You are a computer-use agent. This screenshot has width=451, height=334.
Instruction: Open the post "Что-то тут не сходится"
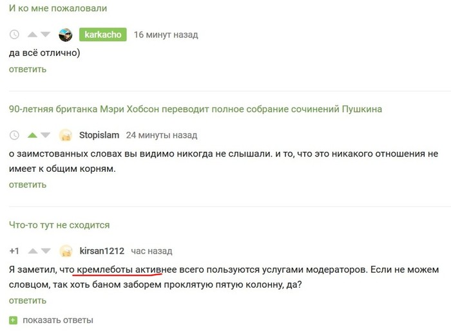pos(59,225)
